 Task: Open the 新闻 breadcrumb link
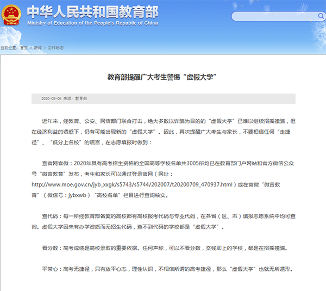tap(38, 48)
